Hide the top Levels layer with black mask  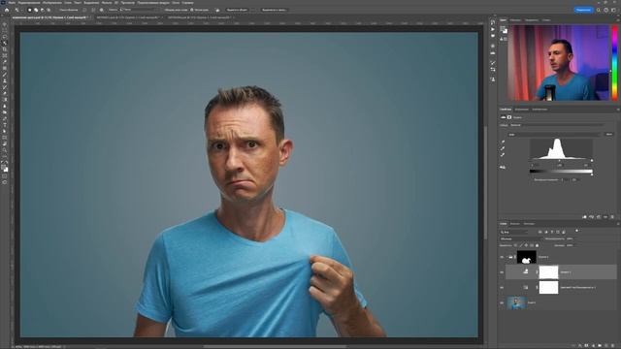(502, 257)
